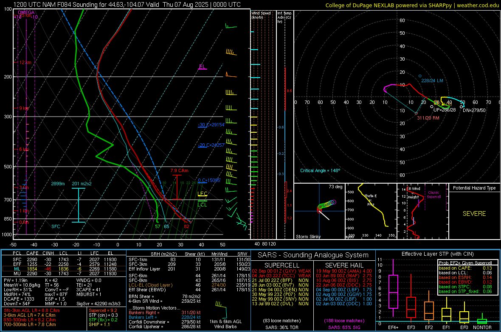This screenshot has height=332, width=501.
Task: Click the 228/24 LM hodograph label
Action: point(432,81)
